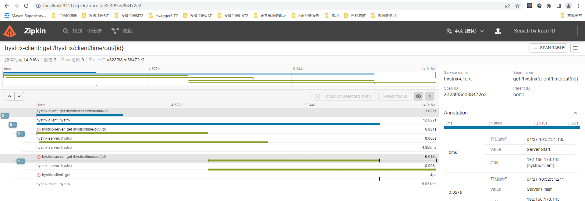Open the Chrome profile avatar

coord(569,6)
